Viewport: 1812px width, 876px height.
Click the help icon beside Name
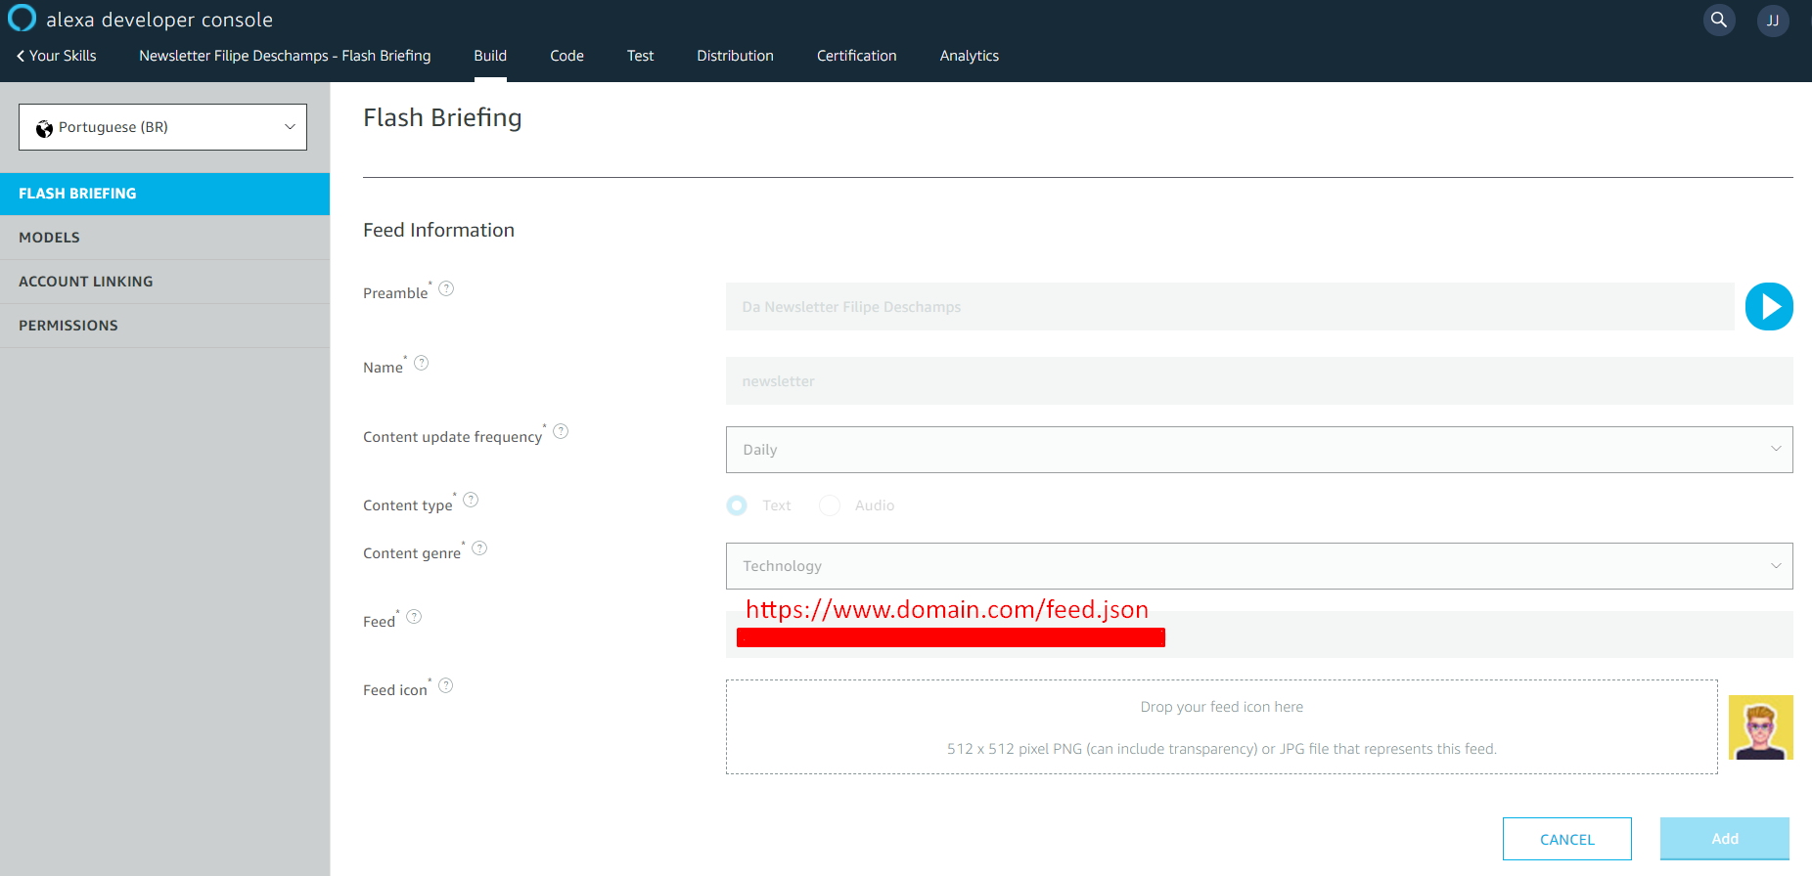[x=422, y=363]
